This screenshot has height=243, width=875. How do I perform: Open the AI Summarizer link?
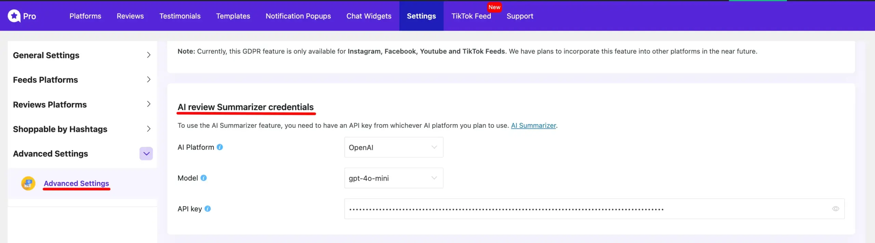533,125
